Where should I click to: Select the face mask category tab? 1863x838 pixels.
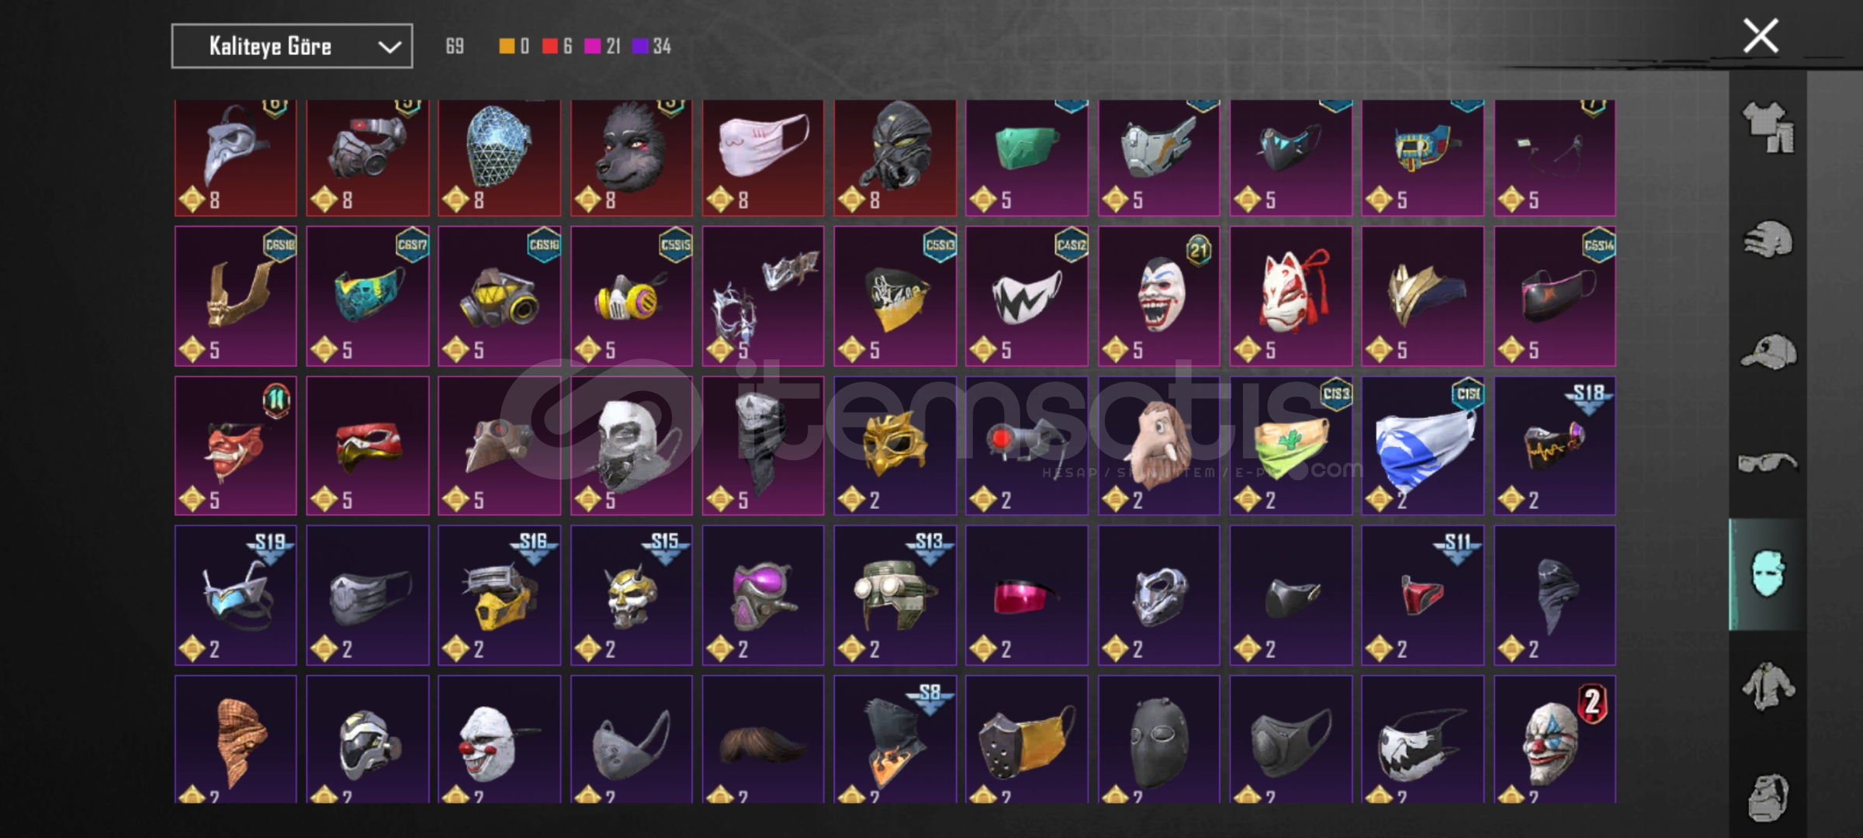tap(1768, 574)
